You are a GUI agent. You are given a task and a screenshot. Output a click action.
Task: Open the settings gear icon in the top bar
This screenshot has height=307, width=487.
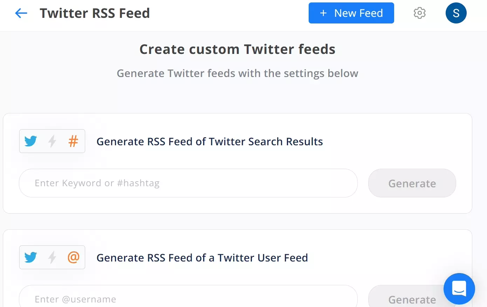419,13
